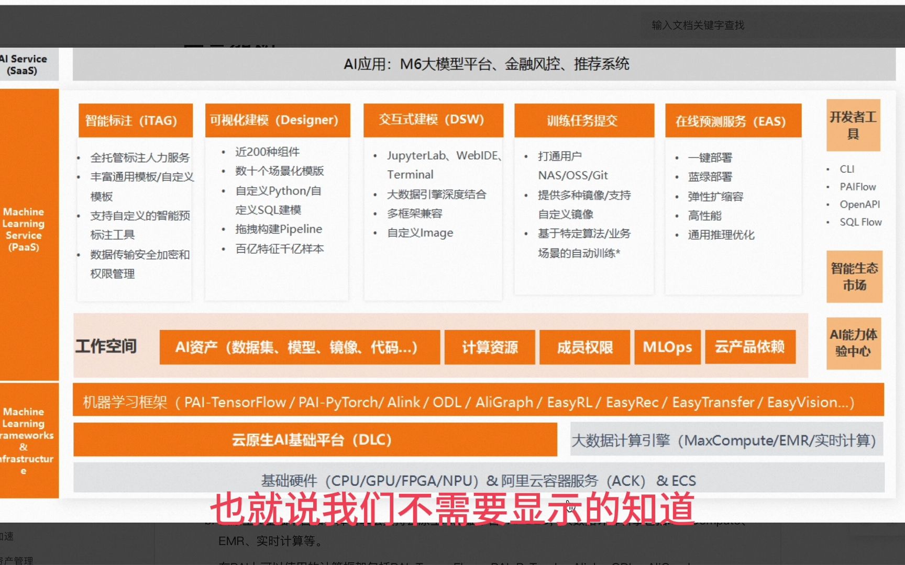Click the 自定义Python/自定义SQL建模 bullet
The width and height of the screenshot is (905, 565).
click(278, 200)
